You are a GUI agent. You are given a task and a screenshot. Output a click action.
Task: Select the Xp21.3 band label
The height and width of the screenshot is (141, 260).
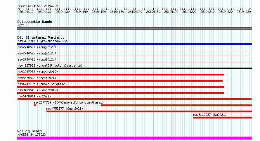pos(23,25)
